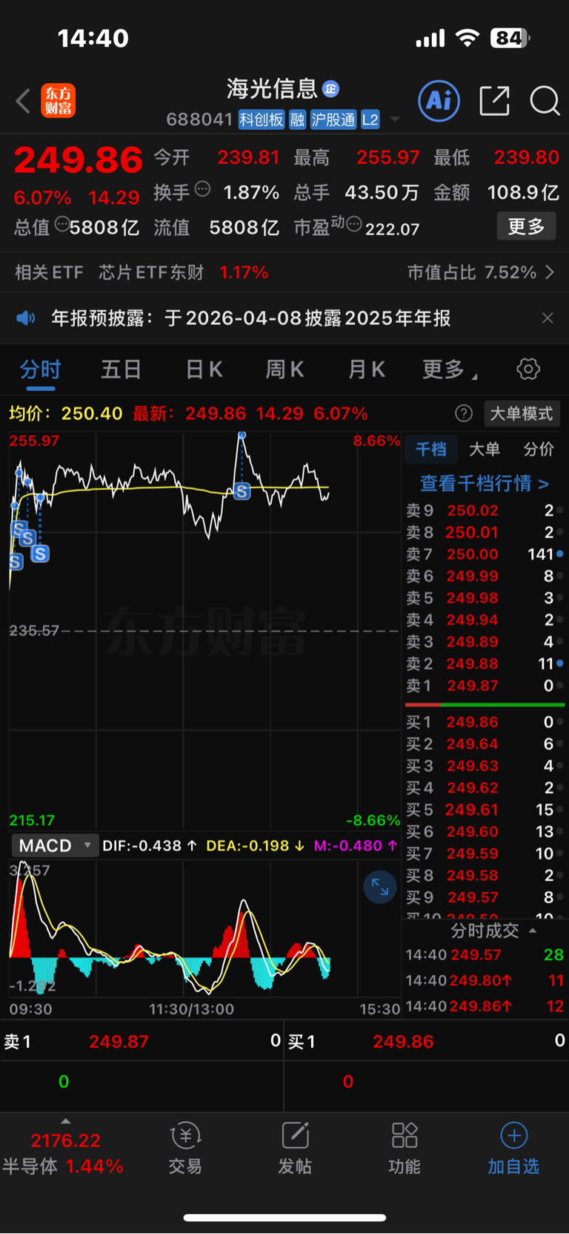
Task: Collapse the 分时成交 panel arrow
Action: click(533, 931)
